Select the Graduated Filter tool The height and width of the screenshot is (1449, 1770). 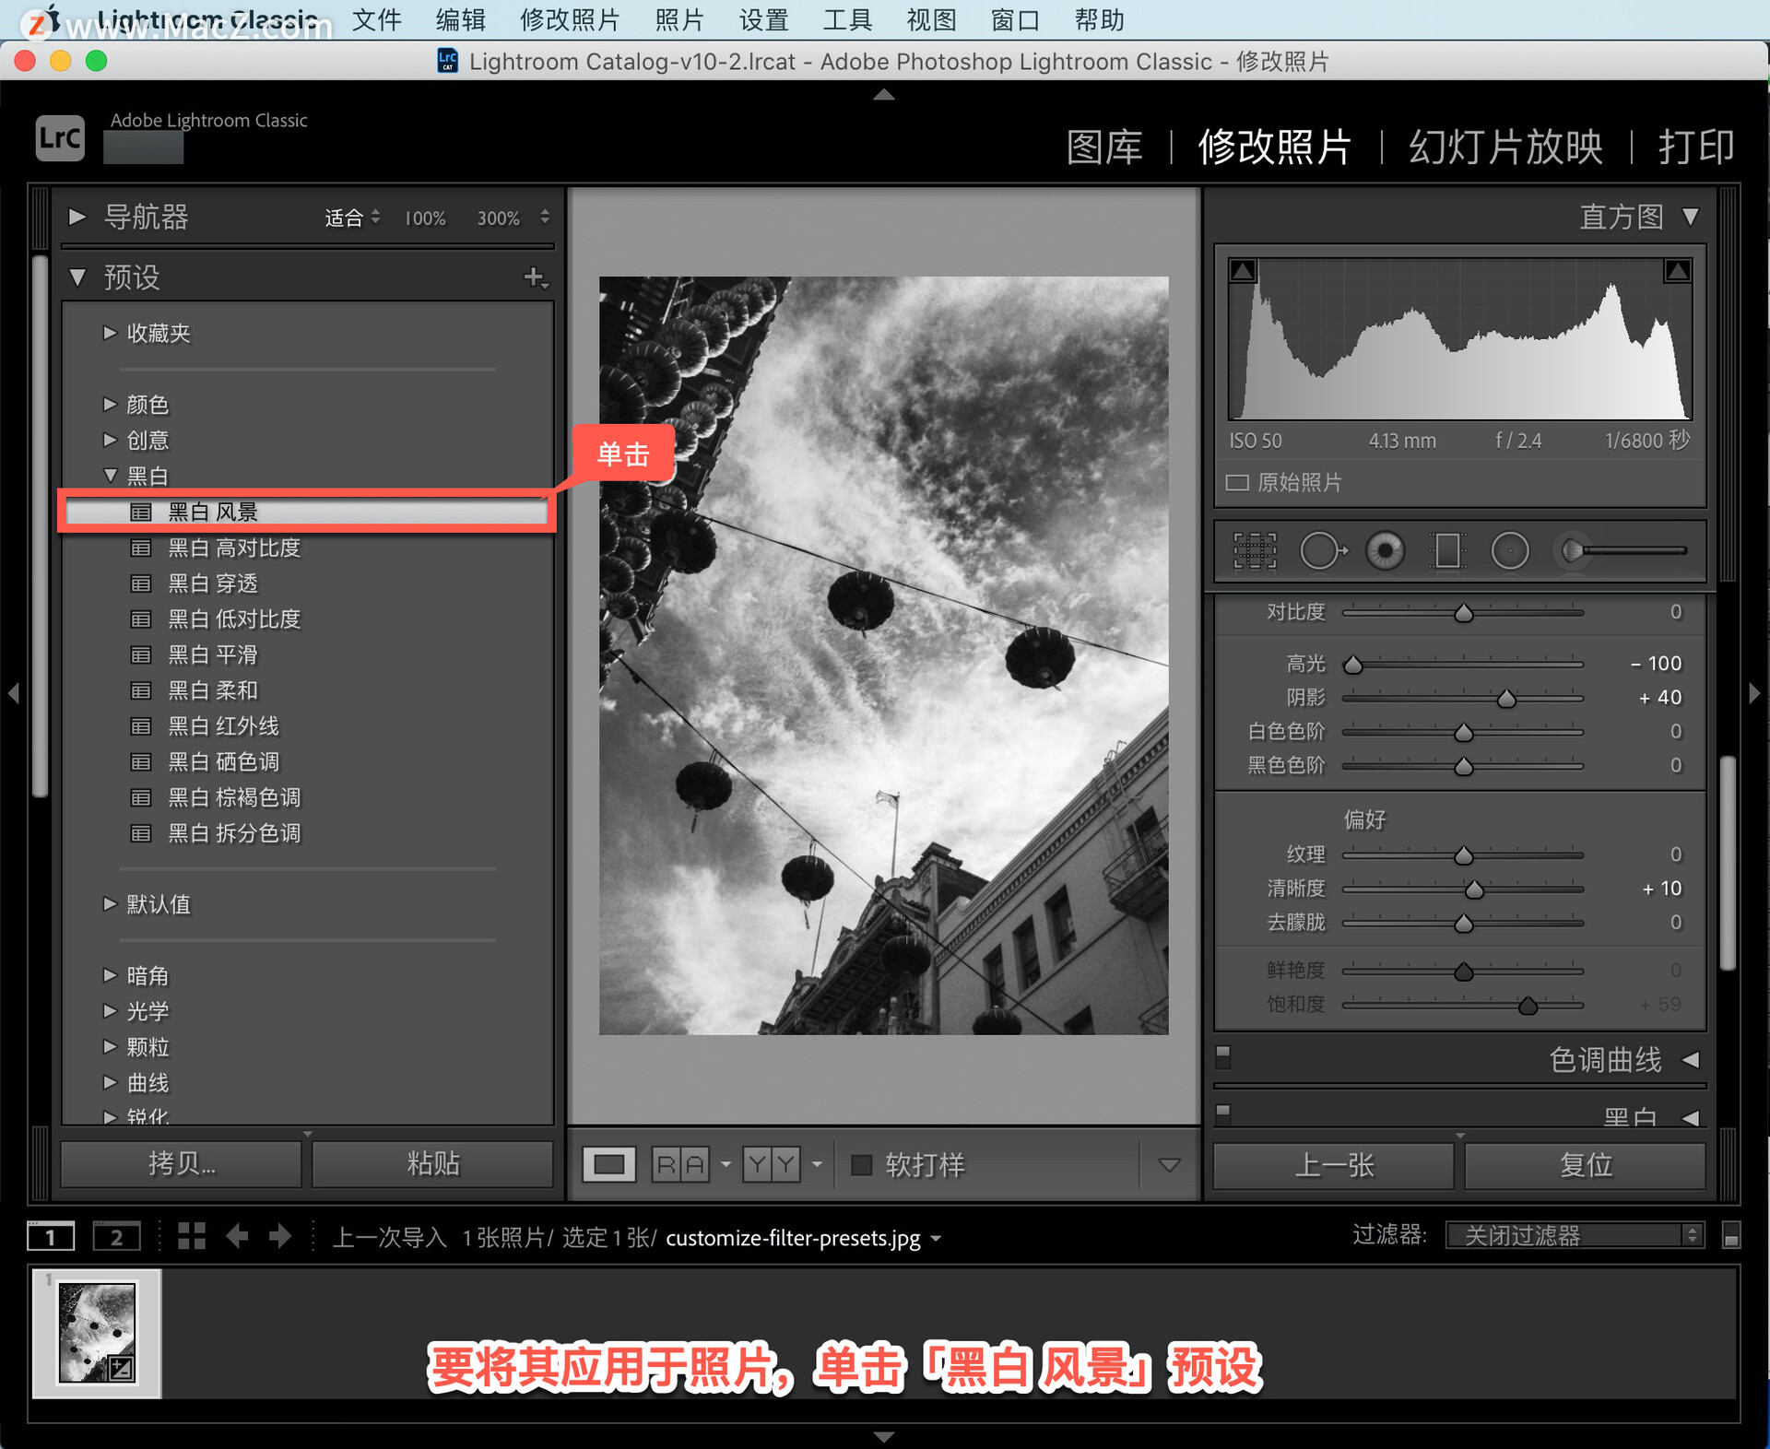tap(1447, 551)
